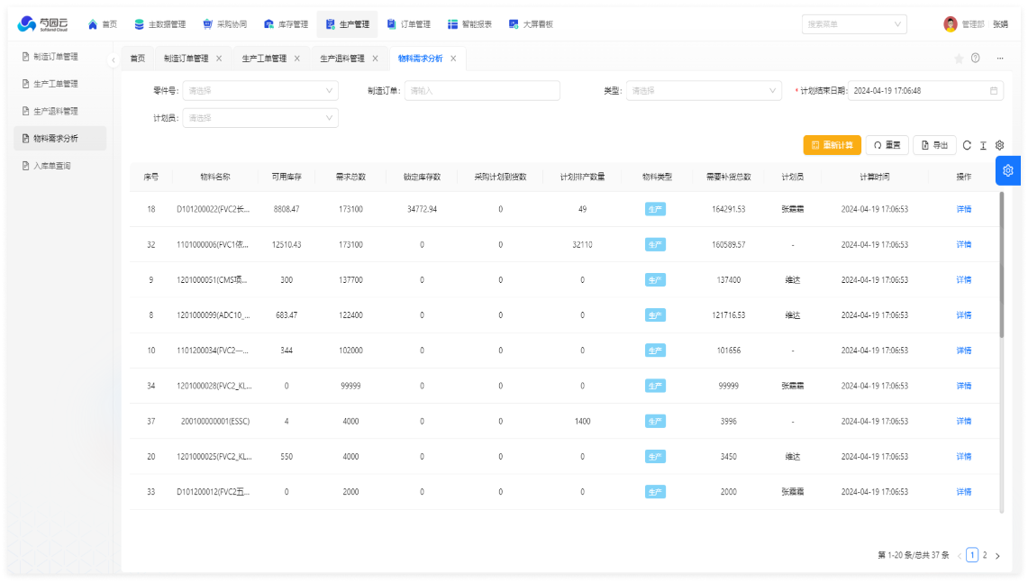This screenshot has width=1028, height=583.
Task: Open 入库单查询 in the left sidebar
Action: [59, 166]
